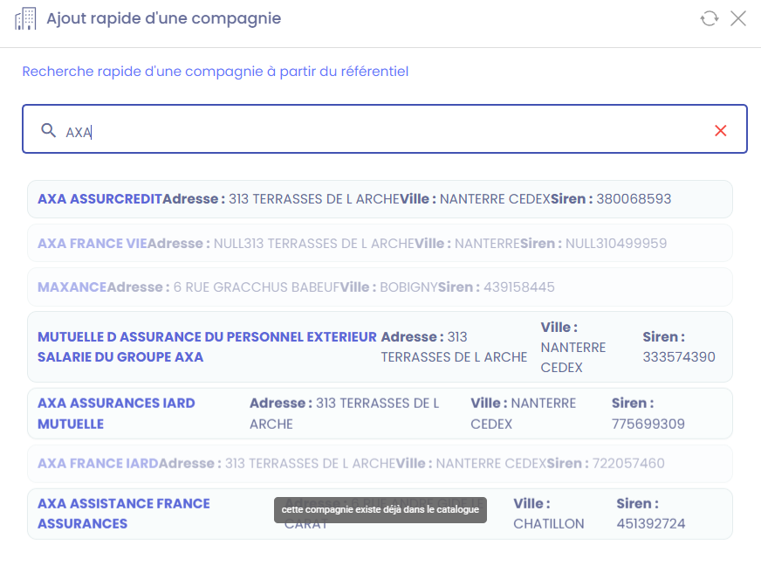Click the BOBIGNY city value
The width and height of the screenshot is (761, 580).
click(408, 287)
